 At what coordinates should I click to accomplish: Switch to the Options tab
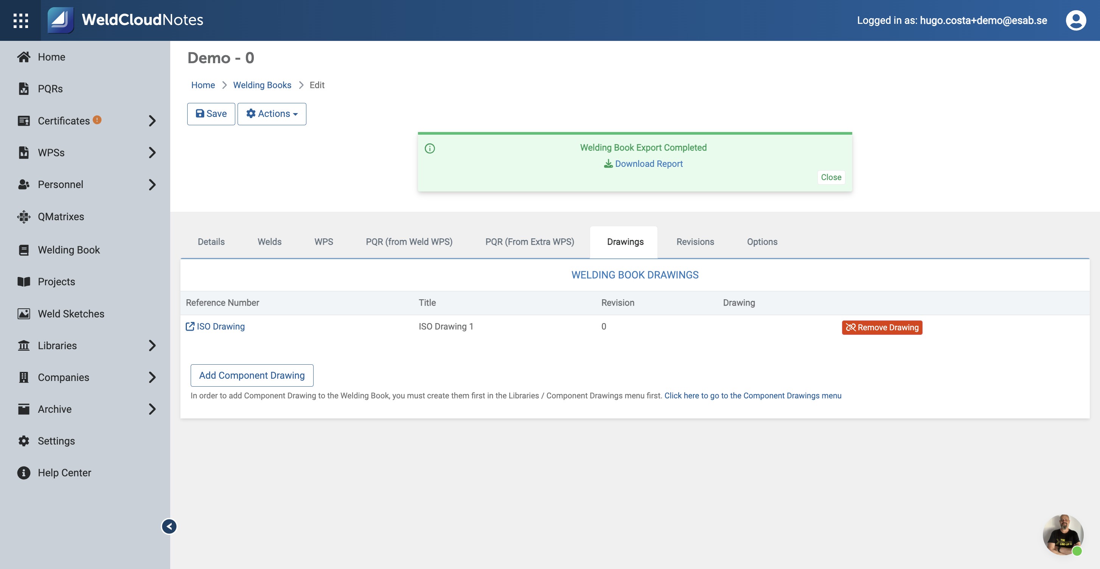(762, 242)
